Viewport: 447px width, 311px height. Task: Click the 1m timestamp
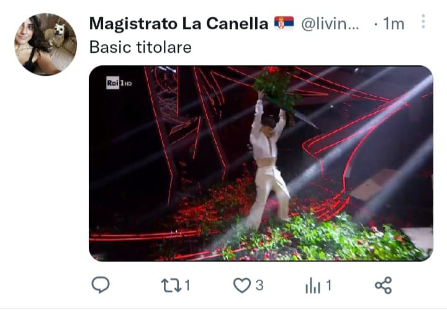[x=394, y=24]
